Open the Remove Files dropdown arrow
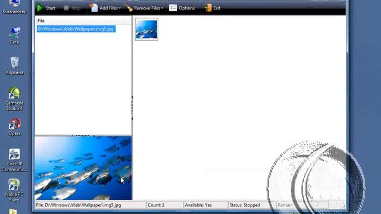This screenshot has width=381, height=214. tap(162, 8)
